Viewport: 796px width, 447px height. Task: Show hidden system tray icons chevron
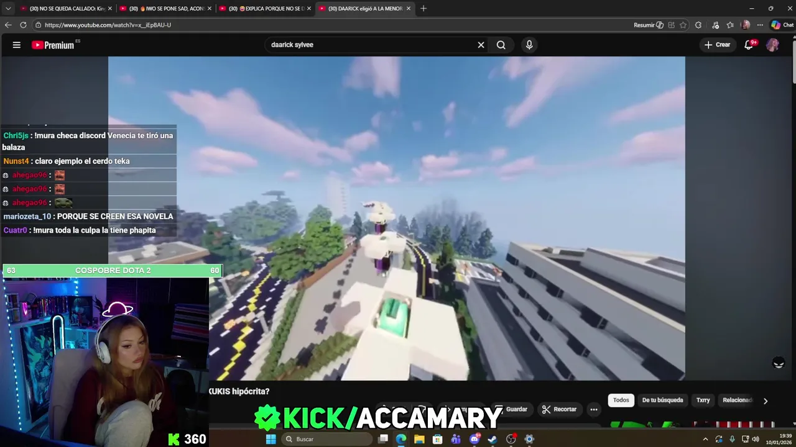point(705,439)
